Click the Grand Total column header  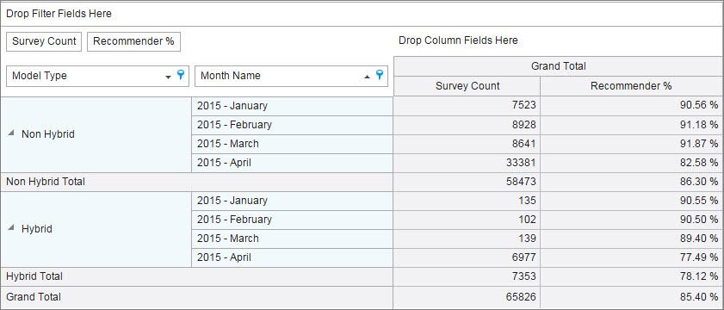[559, 66]
